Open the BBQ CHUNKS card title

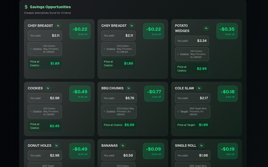[x=112, y=88]
